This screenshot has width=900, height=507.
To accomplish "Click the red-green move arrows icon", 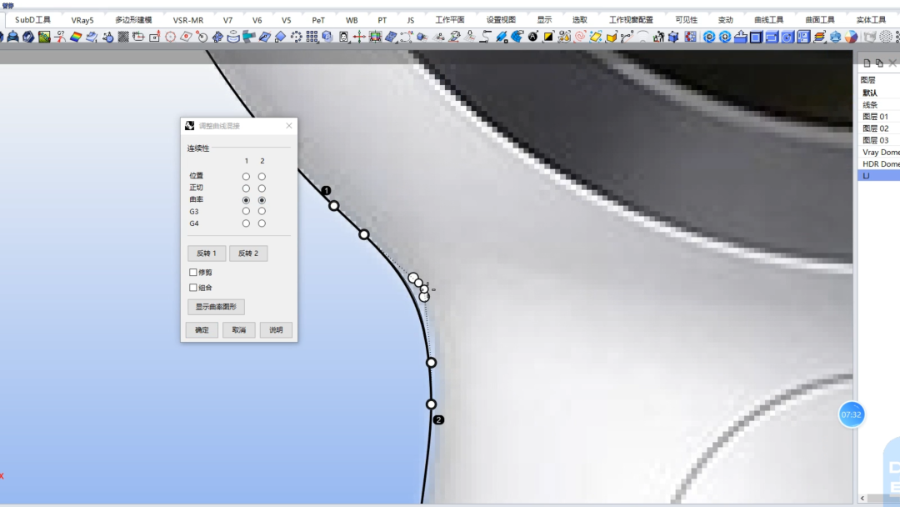I will (359, 38).
